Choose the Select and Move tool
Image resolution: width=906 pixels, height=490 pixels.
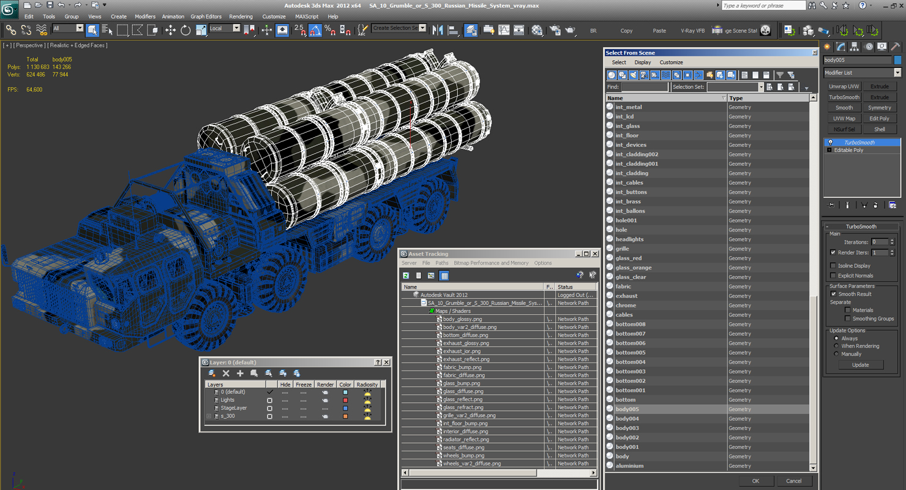170,29
